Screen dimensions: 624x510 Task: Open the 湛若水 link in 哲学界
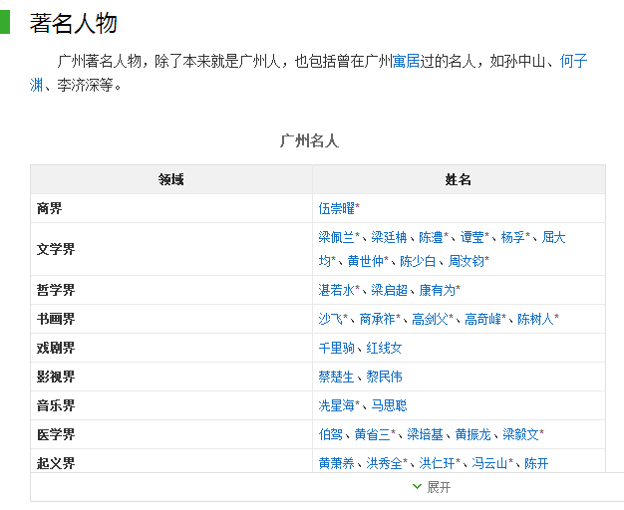point(336,290)
